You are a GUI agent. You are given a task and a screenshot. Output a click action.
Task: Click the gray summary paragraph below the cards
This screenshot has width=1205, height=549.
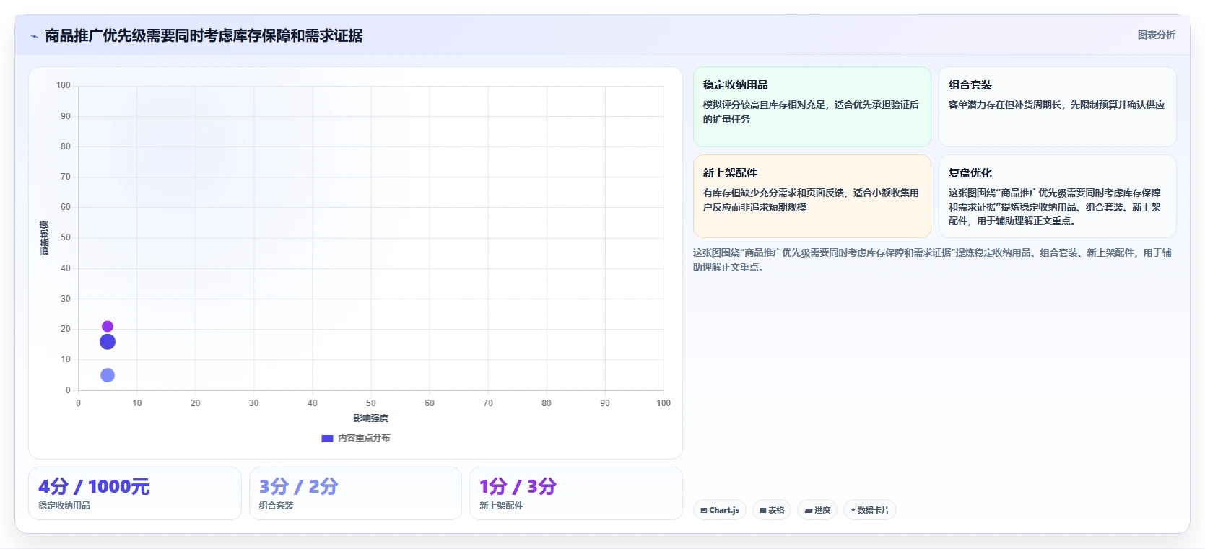[x=932, y=260]
